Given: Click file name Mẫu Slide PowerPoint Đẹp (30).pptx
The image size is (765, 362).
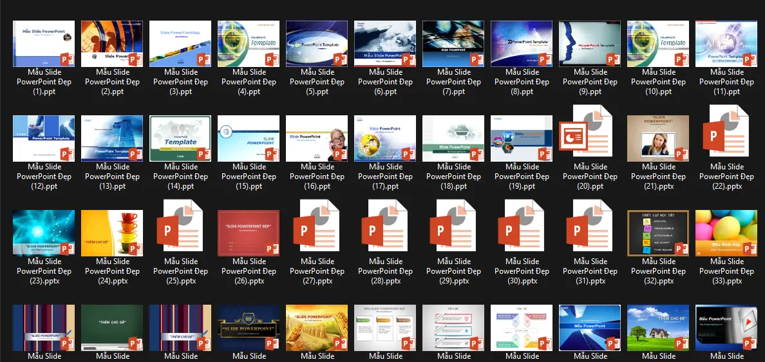Looking at the screenshot, I should tap(522, 271).
